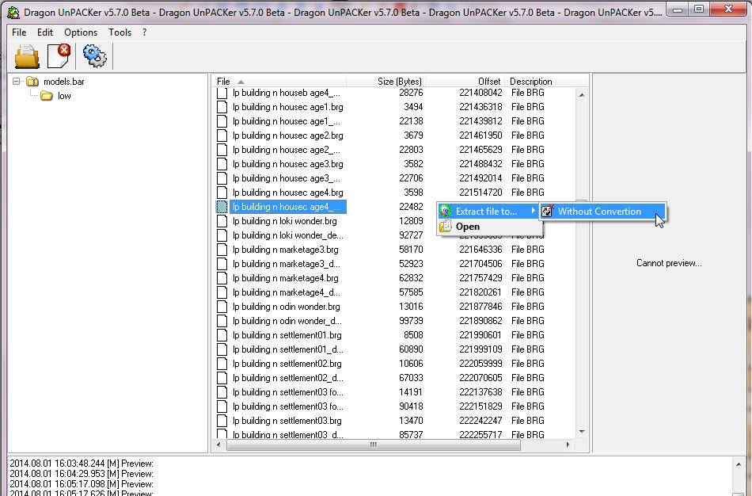Open the Edit menu
The height and width of the screenshot is (496, 752).
pos(45,32)
